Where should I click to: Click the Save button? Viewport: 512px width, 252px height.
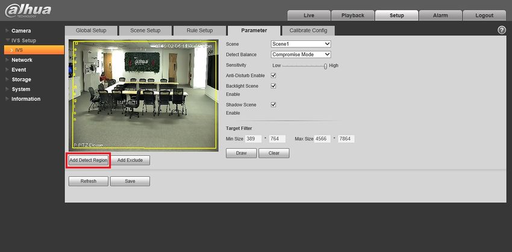pos(130,181)
